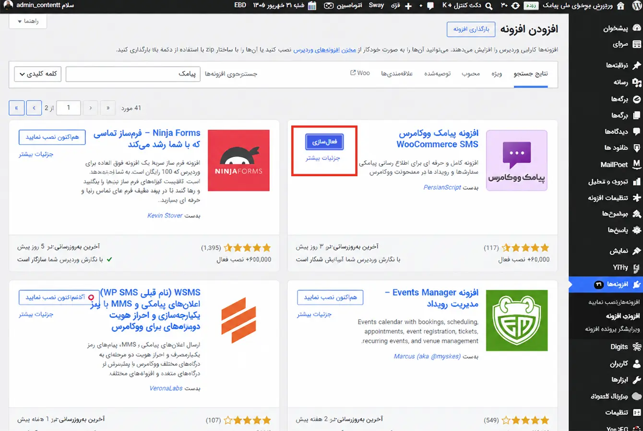Open Installed Plugins (افزونه‌های نصب‌شده) submenu item
This screenshot has height=431, width=643.
(x=614, y=302)
